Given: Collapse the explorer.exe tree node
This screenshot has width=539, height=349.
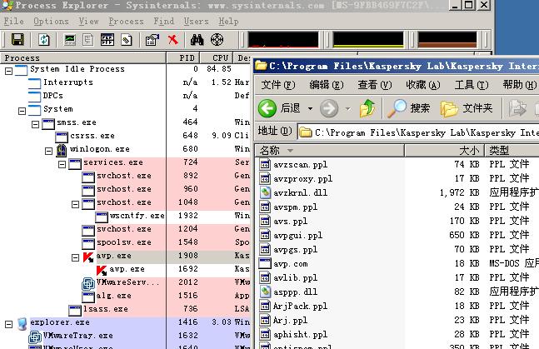Looking at the screenshot, I should [8, 324].
